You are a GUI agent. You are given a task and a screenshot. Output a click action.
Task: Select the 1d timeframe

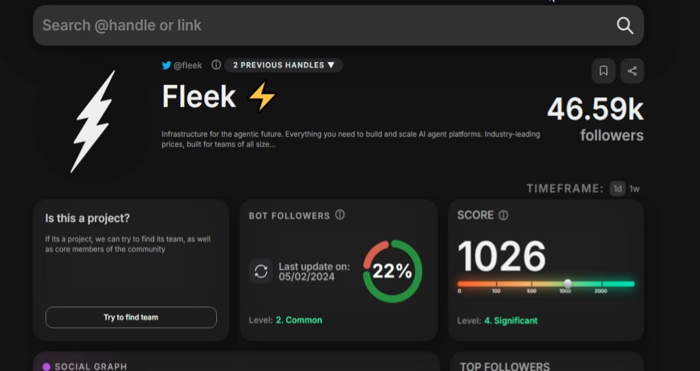tap(618, 188)
